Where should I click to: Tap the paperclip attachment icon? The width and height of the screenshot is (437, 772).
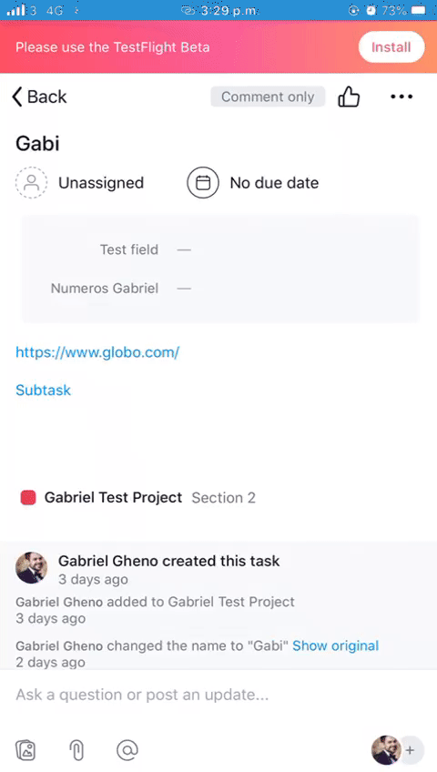[x=76, y=750]
